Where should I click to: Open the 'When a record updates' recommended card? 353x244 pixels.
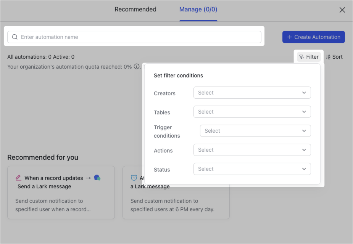pos(61,193)
